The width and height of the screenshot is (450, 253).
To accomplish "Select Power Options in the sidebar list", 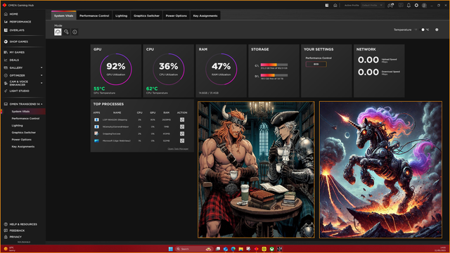I will (x=21, y=140).
